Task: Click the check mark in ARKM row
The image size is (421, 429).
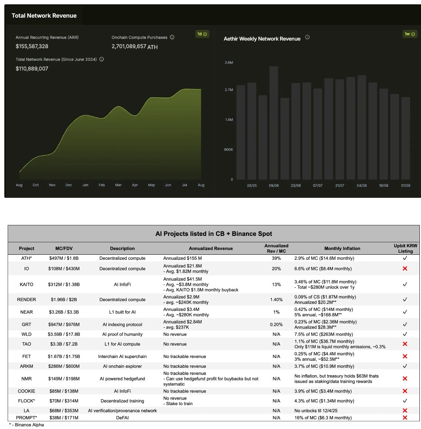Action: click(405, 366)
